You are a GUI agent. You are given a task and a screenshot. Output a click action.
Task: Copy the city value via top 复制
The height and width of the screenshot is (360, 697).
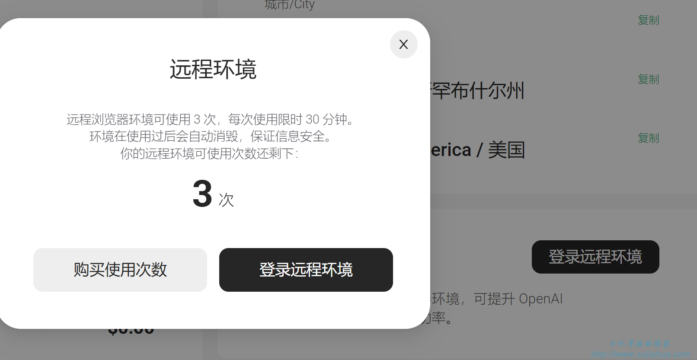[x=648, y=20]
